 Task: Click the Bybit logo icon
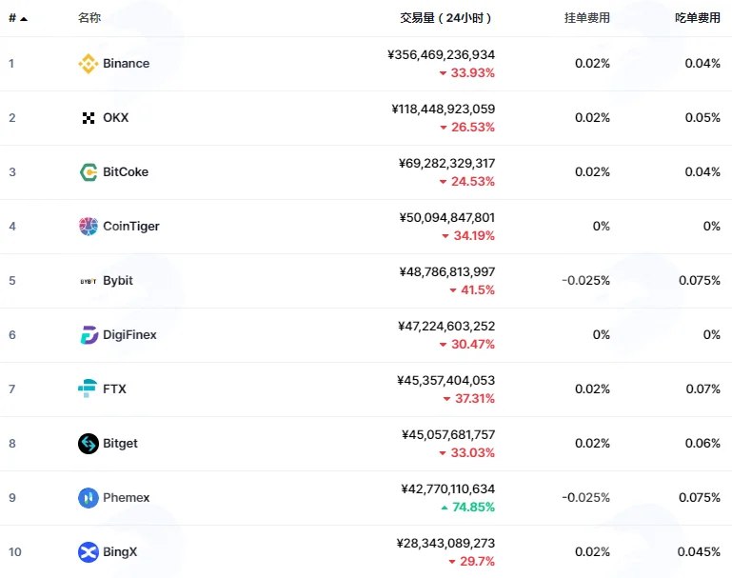(x=89, y=281)
